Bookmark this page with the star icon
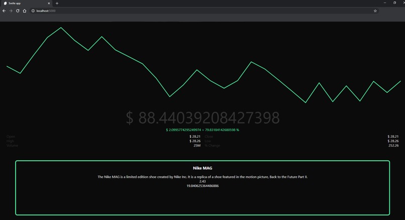The height and width of the screenshot is (220, 405). pyautogui.click(x=375, y=11)
